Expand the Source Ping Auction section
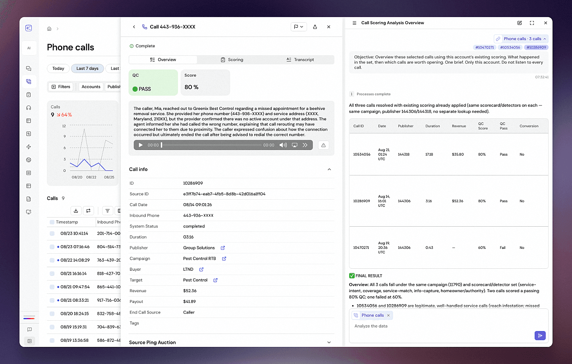The height and width of the screenshot is (364, 572). (329, 343)
